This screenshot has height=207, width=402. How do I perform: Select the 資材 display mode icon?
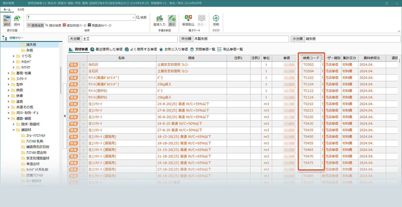point(7,20)
